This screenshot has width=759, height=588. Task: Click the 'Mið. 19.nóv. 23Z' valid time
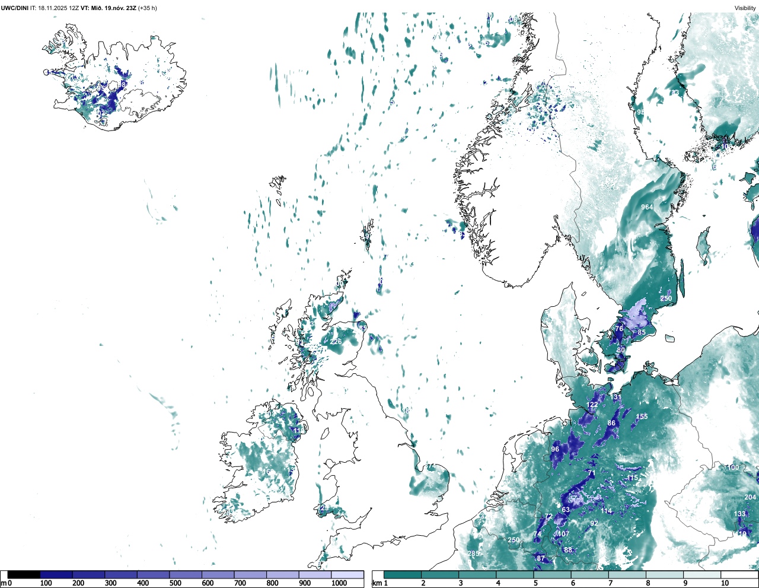tap(114, 8)
